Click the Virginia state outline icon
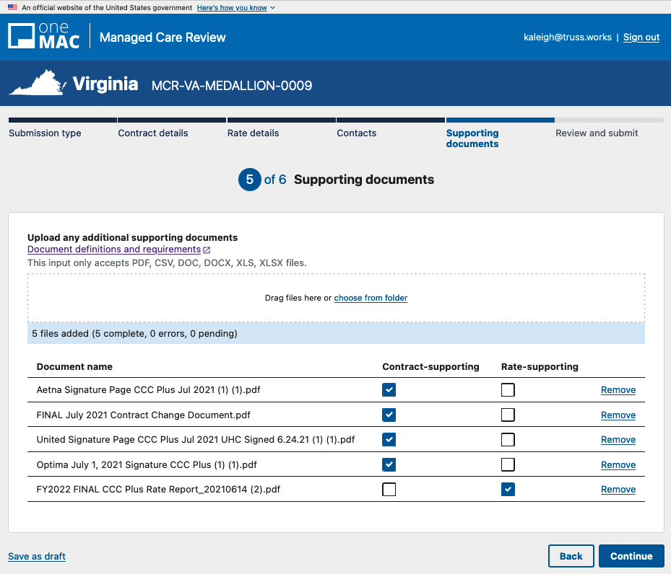 (x=38, y=84)
